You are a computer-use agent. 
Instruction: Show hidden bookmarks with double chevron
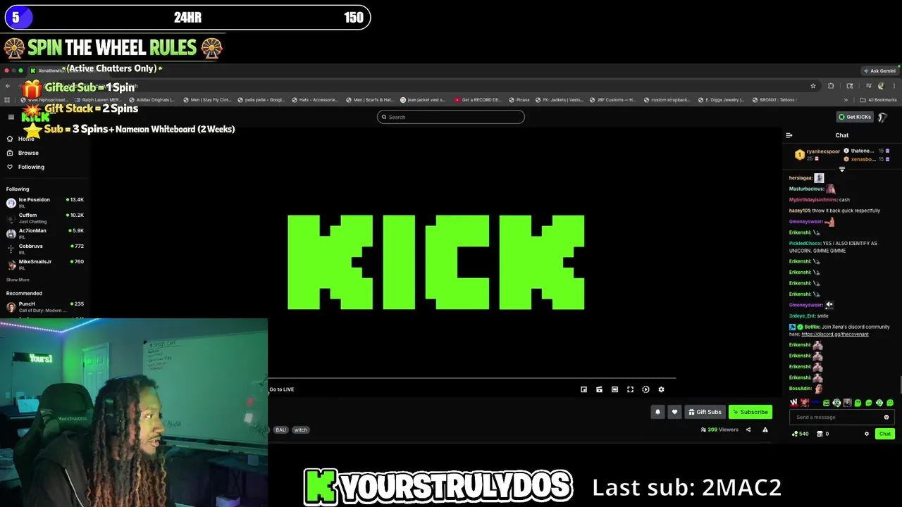click(846, 100)
